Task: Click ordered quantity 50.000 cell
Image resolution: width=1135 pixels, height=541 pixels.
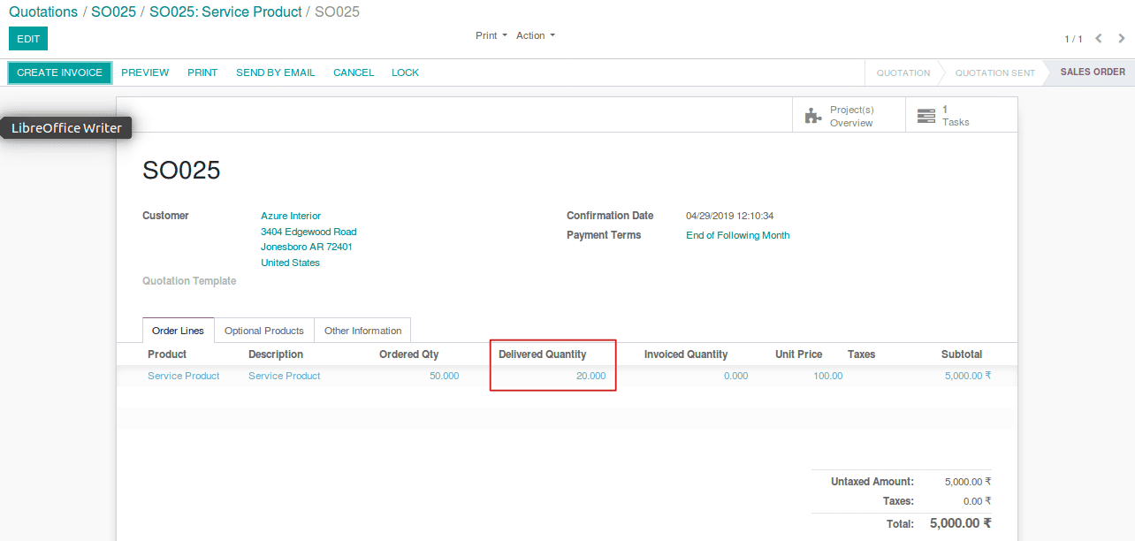Action: click(x=445, y=376)
